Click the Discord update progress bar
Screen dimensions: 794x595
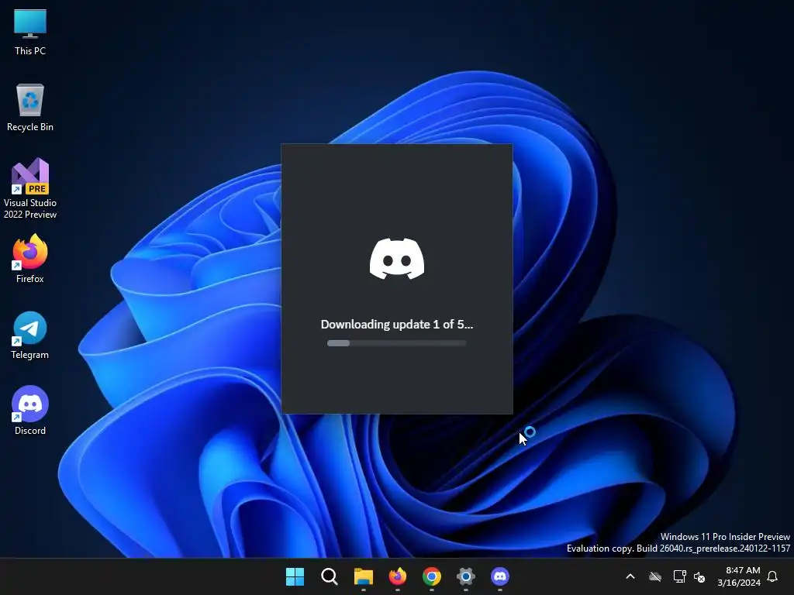pyautogui.click(x=396, y=343)
